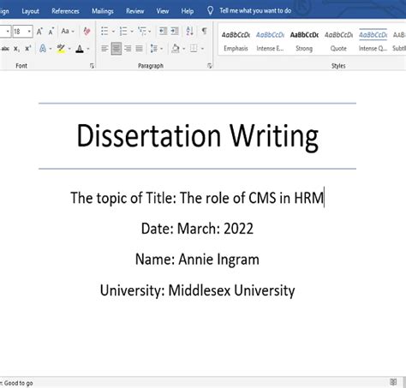Increase paragraph indent
406x388 pixels.
point(175,31)
